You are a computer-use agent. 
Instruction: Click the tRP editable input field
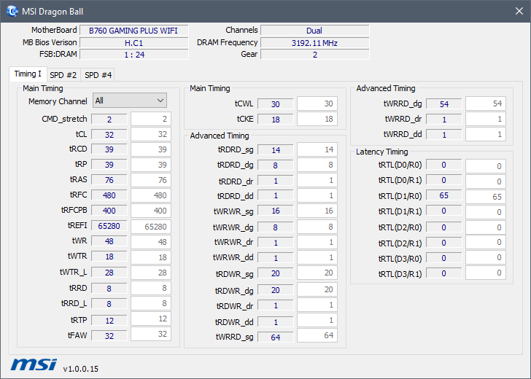tap(151, 165)
